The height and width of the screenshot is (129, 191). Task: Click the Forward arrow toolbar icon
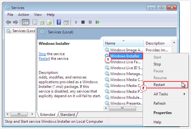[16, 22]
